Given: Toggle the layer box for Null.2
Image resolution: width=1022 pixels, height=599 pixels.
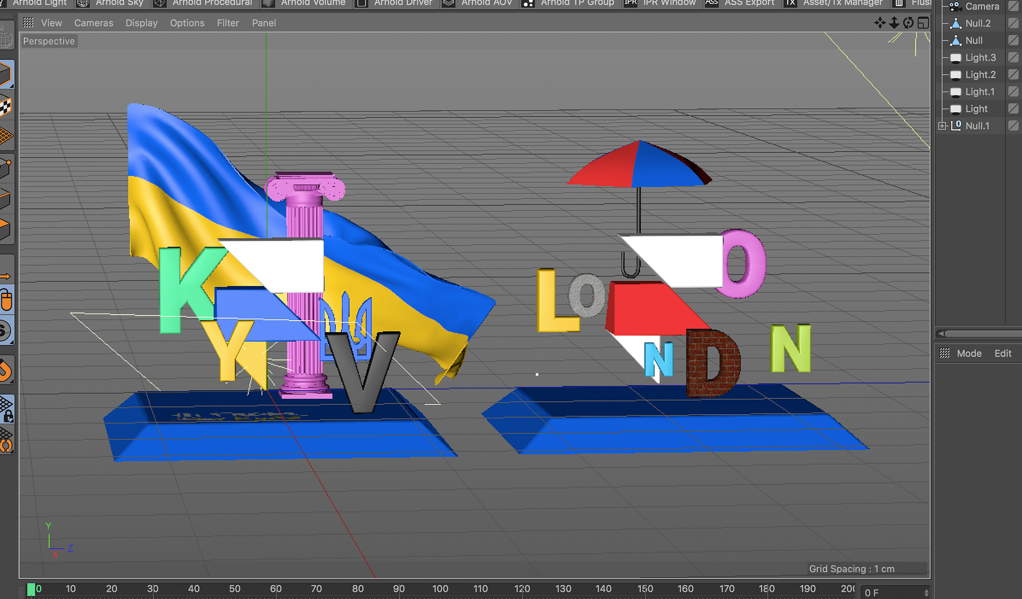Looking at the screenshot, I should pos(1014,23).
